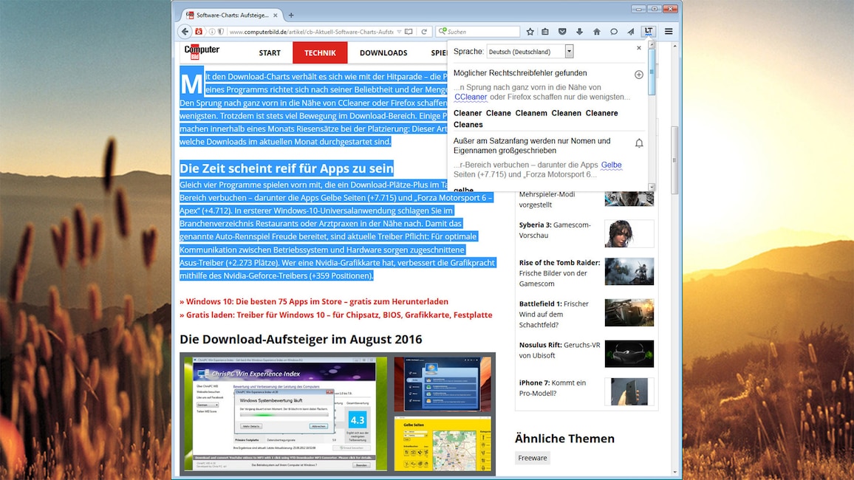The image size is (854, 480).
Task: Toggle reader view icon in address bar
Action: tap(409, 32)
